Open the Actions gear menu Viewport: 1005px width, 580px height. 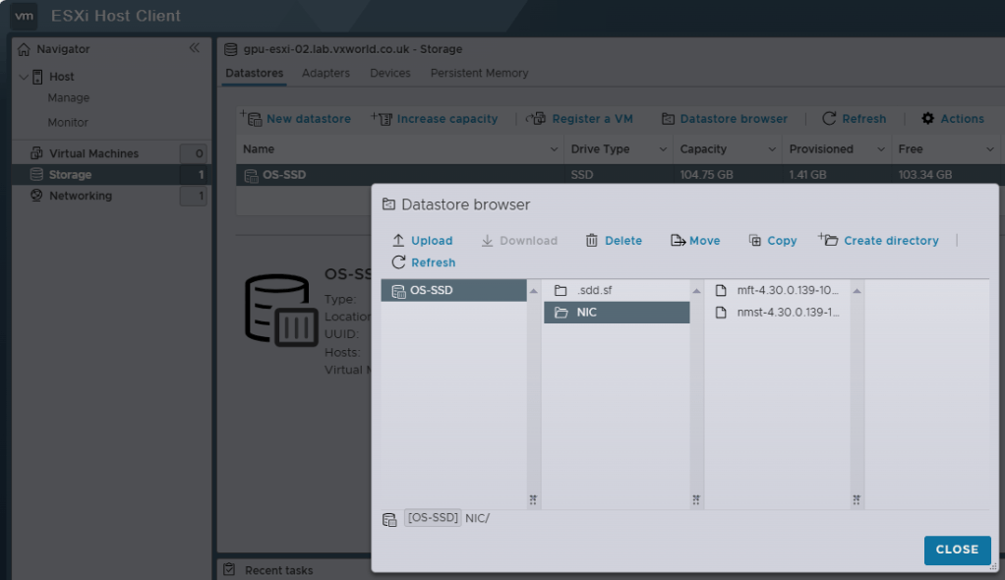[927, 119]
